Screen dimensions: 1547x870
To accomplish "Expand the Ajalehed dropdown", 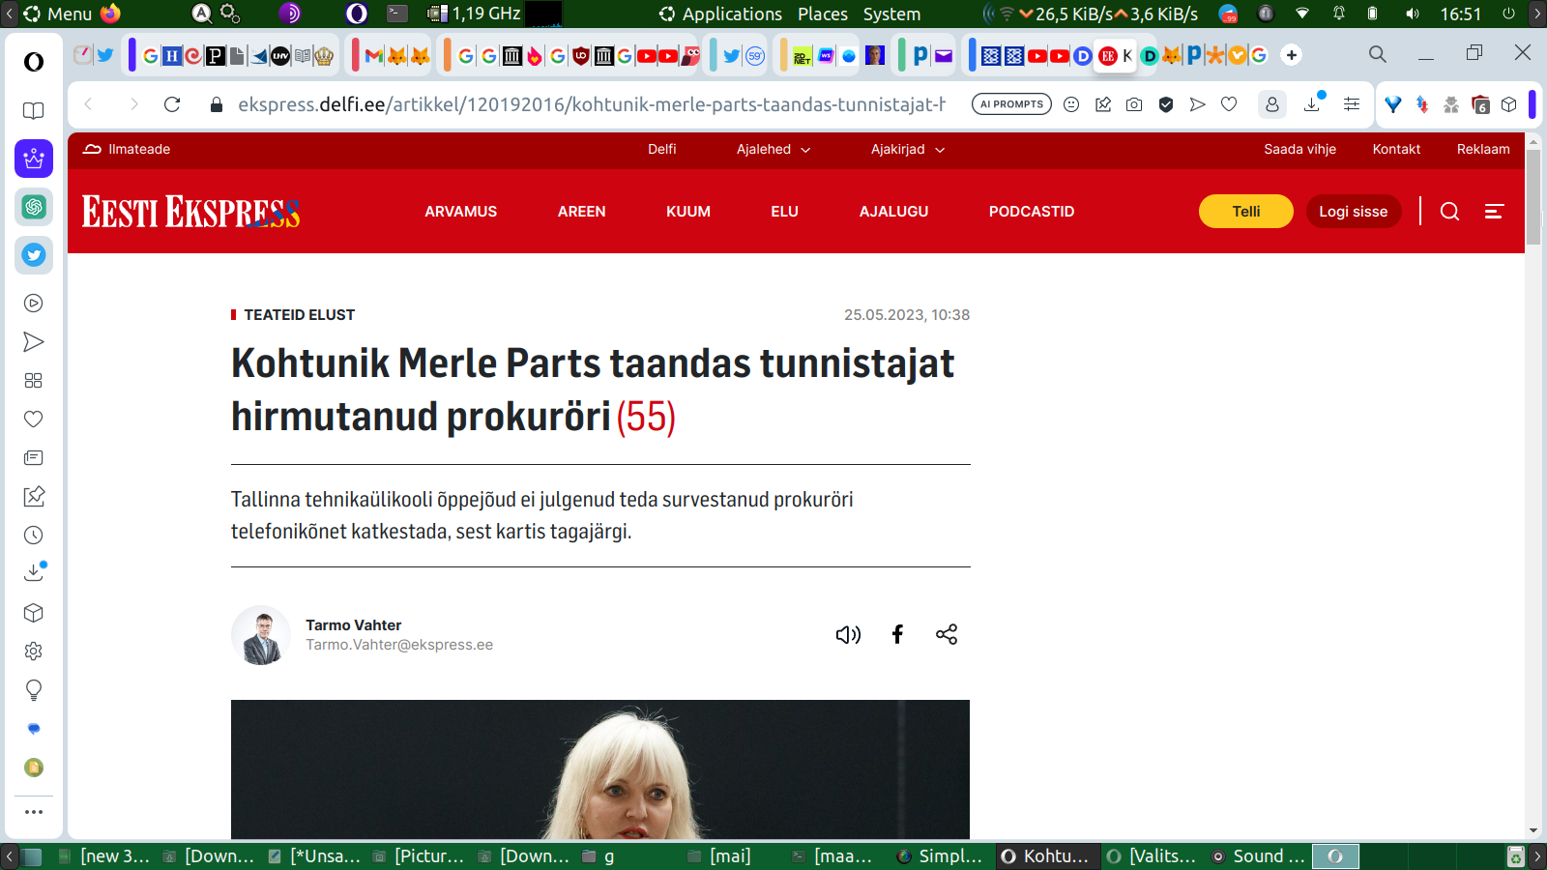I will (x=773, y=149).
